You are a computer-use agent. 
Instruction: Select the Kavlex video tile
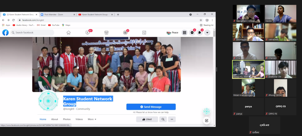click(x=281, y=14)
